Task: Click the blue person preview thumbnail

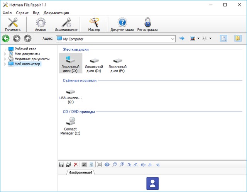Action: [x=152, y=184]
